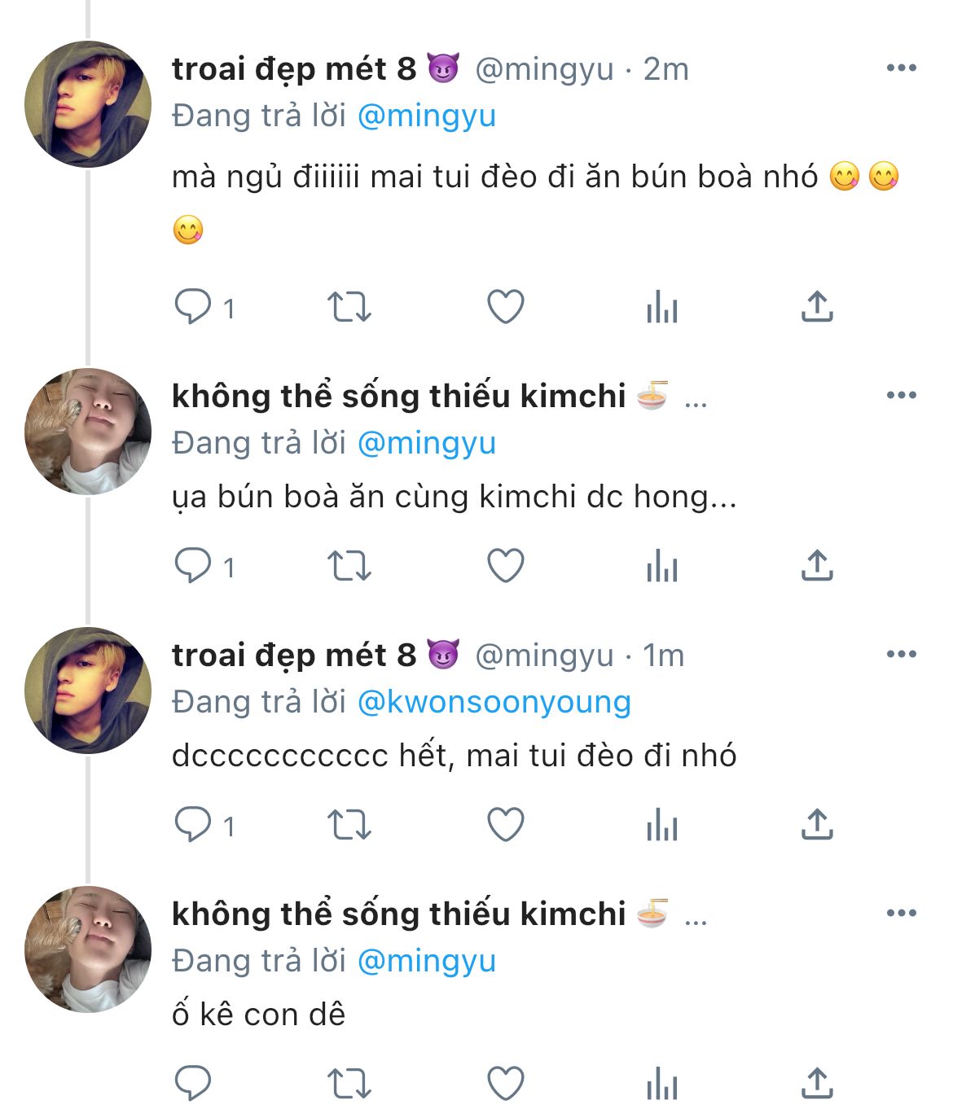This screenshot has height=1105, width=953.
Task: Open the avatar on the "ố kê con dê" tweet
Action: [x=88, y=949]
